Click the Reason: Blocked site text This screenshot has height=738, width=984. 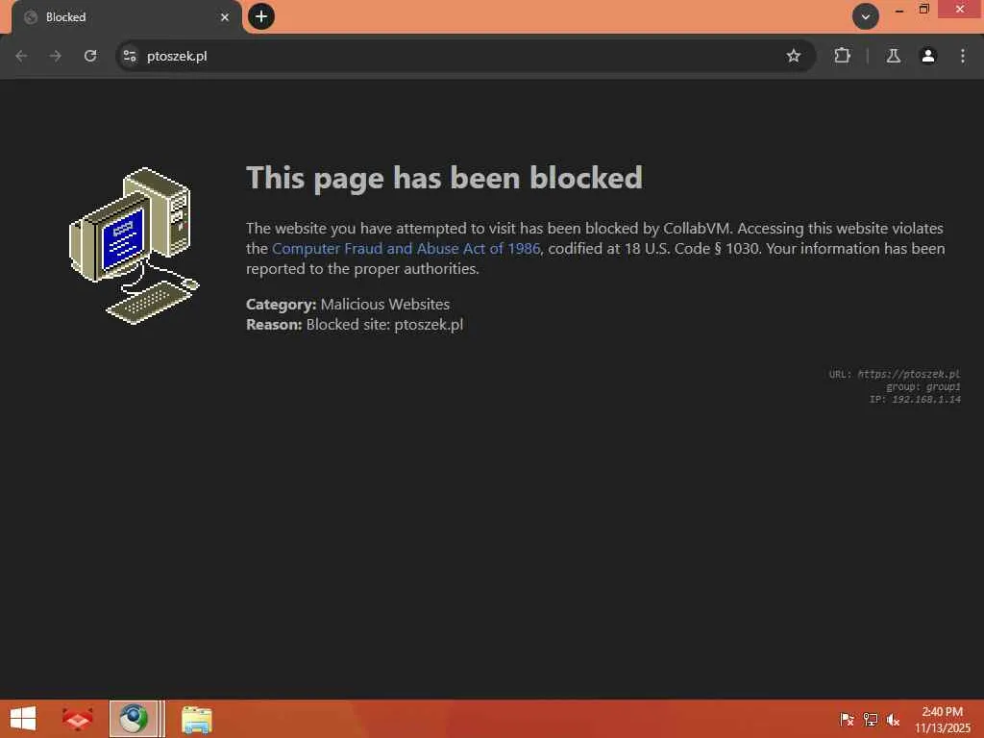coord(355,325)
